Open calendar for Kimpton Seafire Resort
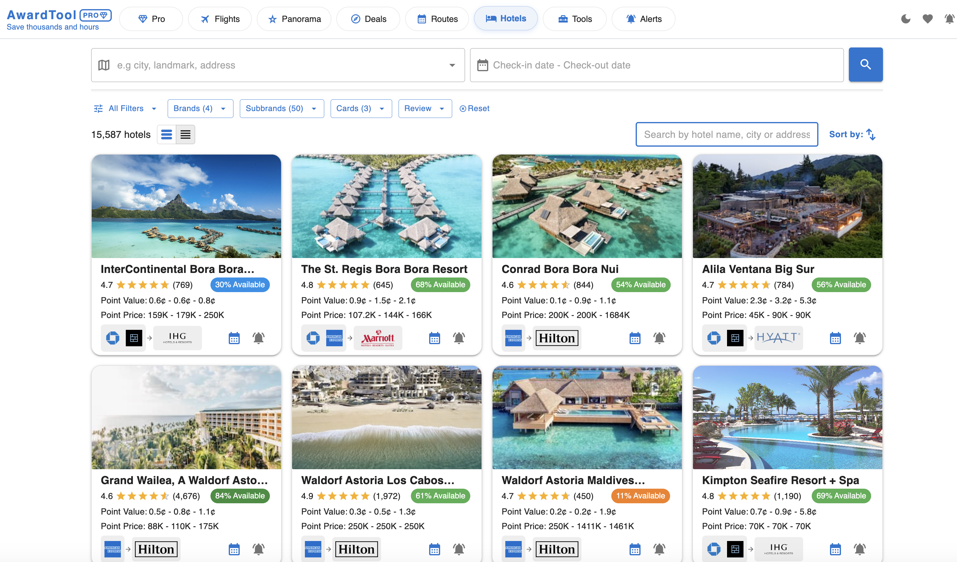The height and width of the screenshot is (562, 957). point(835,549)
